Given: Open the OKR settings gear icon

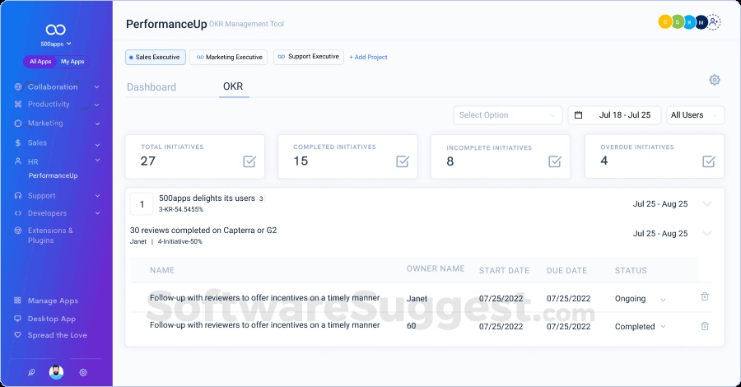Looking at the screenshot, I should (715, 80).
